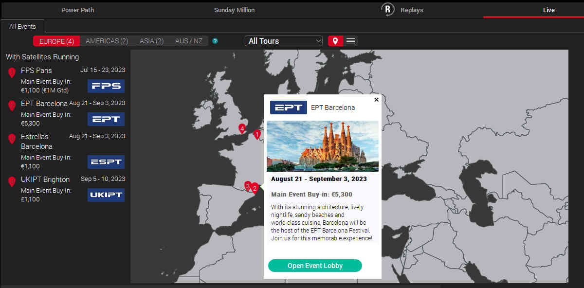Filter by AMERICAS (2) region
584x288 pixels.
point(107,41)
